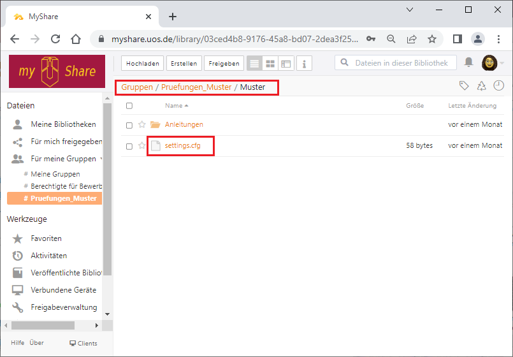Select the settings.cfg checkbox
Viewport: 513px width, 357px height.
pos(129,146)
